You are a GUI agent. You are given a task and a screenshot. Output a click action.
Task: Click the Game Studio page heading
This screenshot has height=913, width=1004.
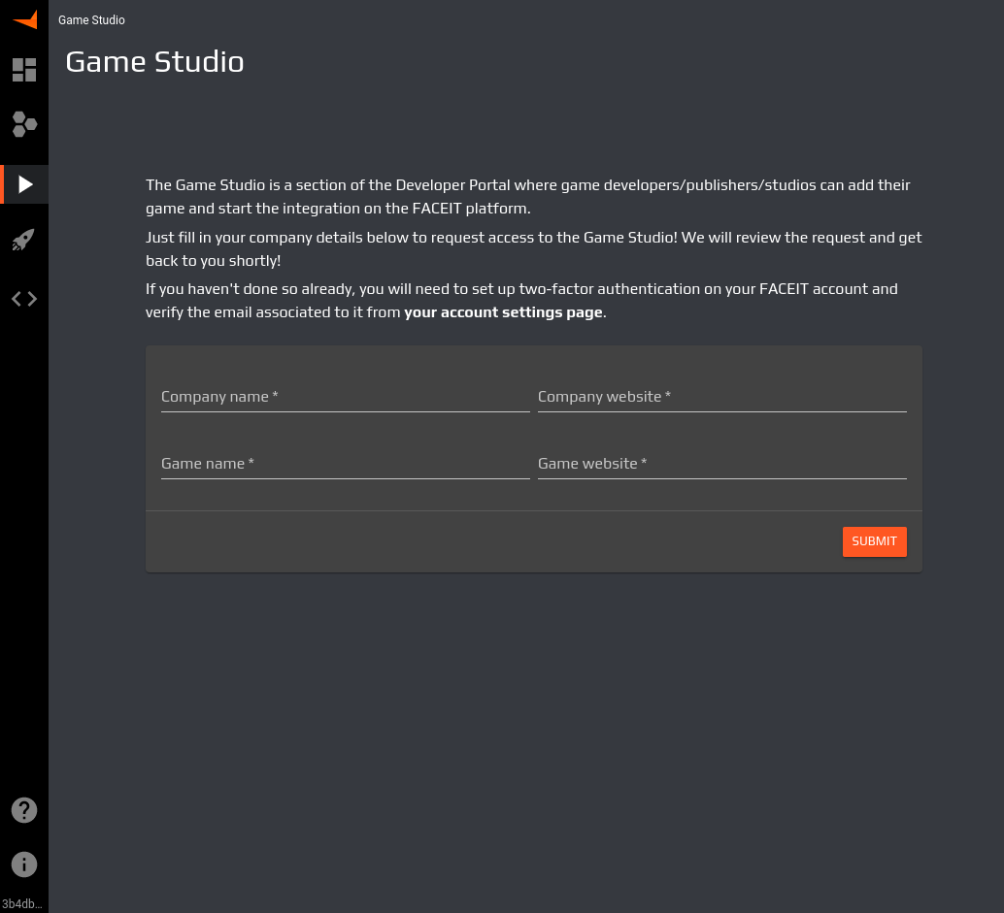point(153,61)
